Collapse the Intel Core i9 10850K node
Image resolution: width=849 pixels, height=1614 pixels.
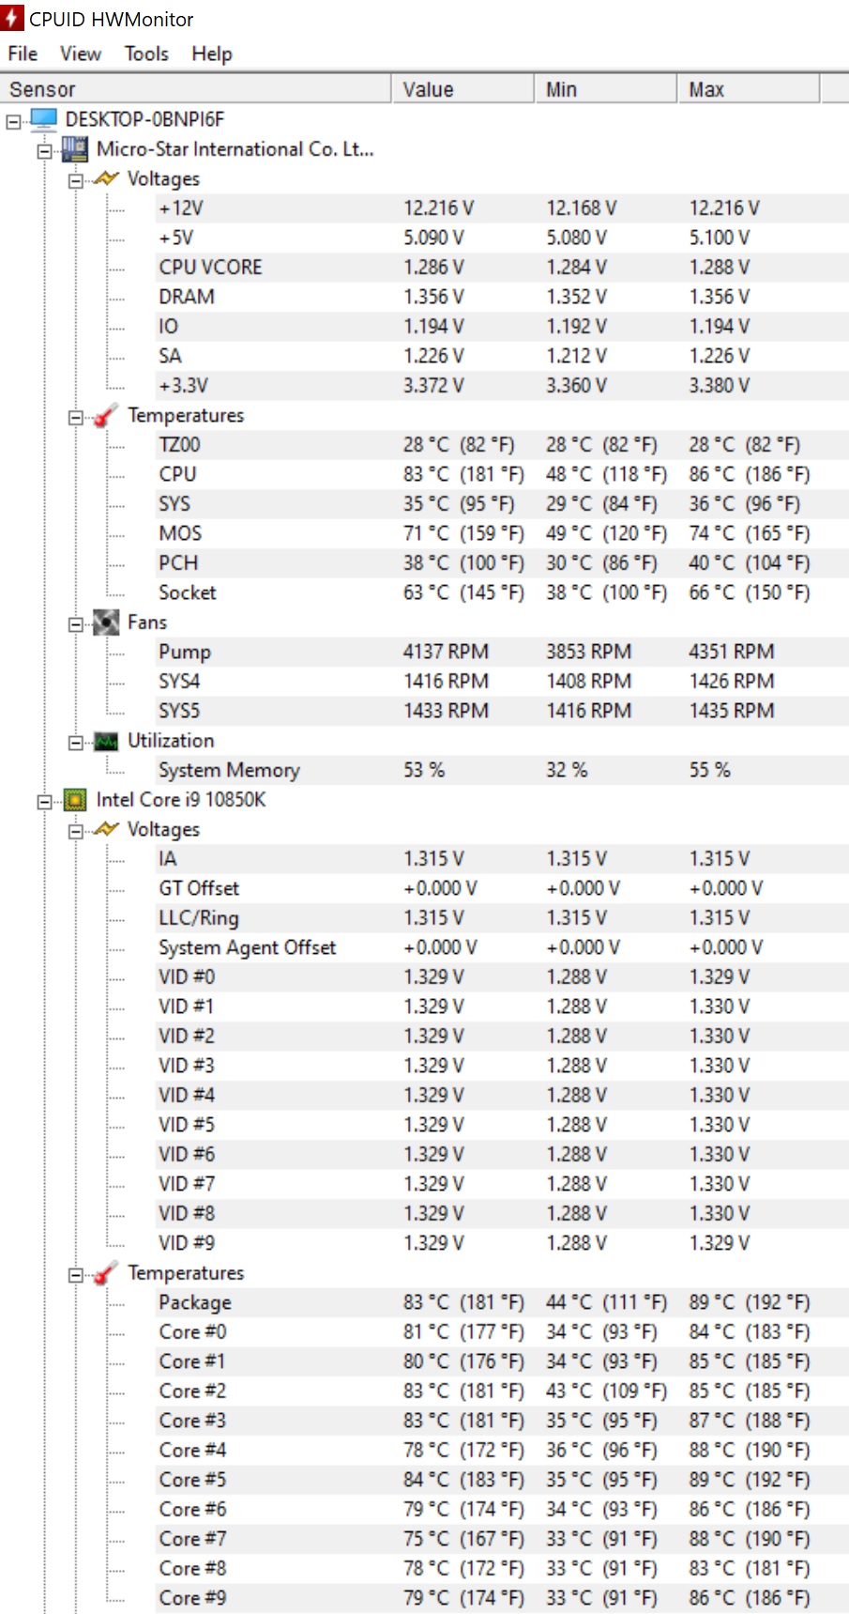(x=44, y=801)
